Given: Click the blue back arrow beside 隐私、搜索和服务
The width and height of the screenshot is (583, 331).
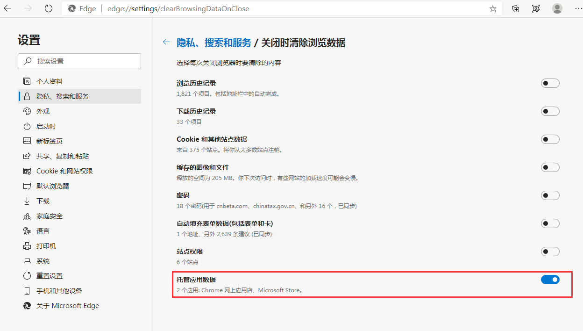Looking at the screenshot, I should [x=166, y=43].
